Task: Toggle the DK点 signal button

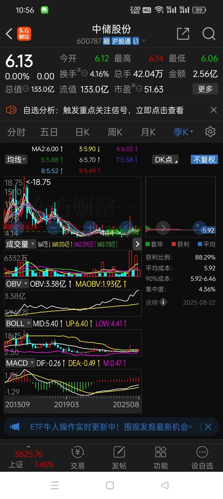Action: [165, 160]
